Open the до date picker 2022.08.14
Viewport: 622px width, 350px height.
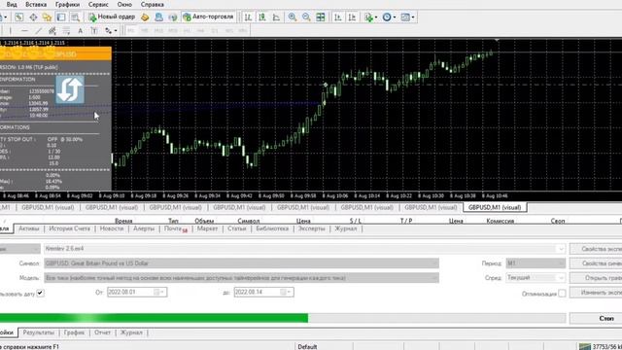(x=263, y=292)
